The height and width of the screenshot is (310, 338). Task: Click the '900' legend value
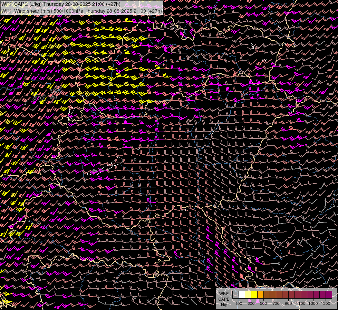click(x=288, y=303)
